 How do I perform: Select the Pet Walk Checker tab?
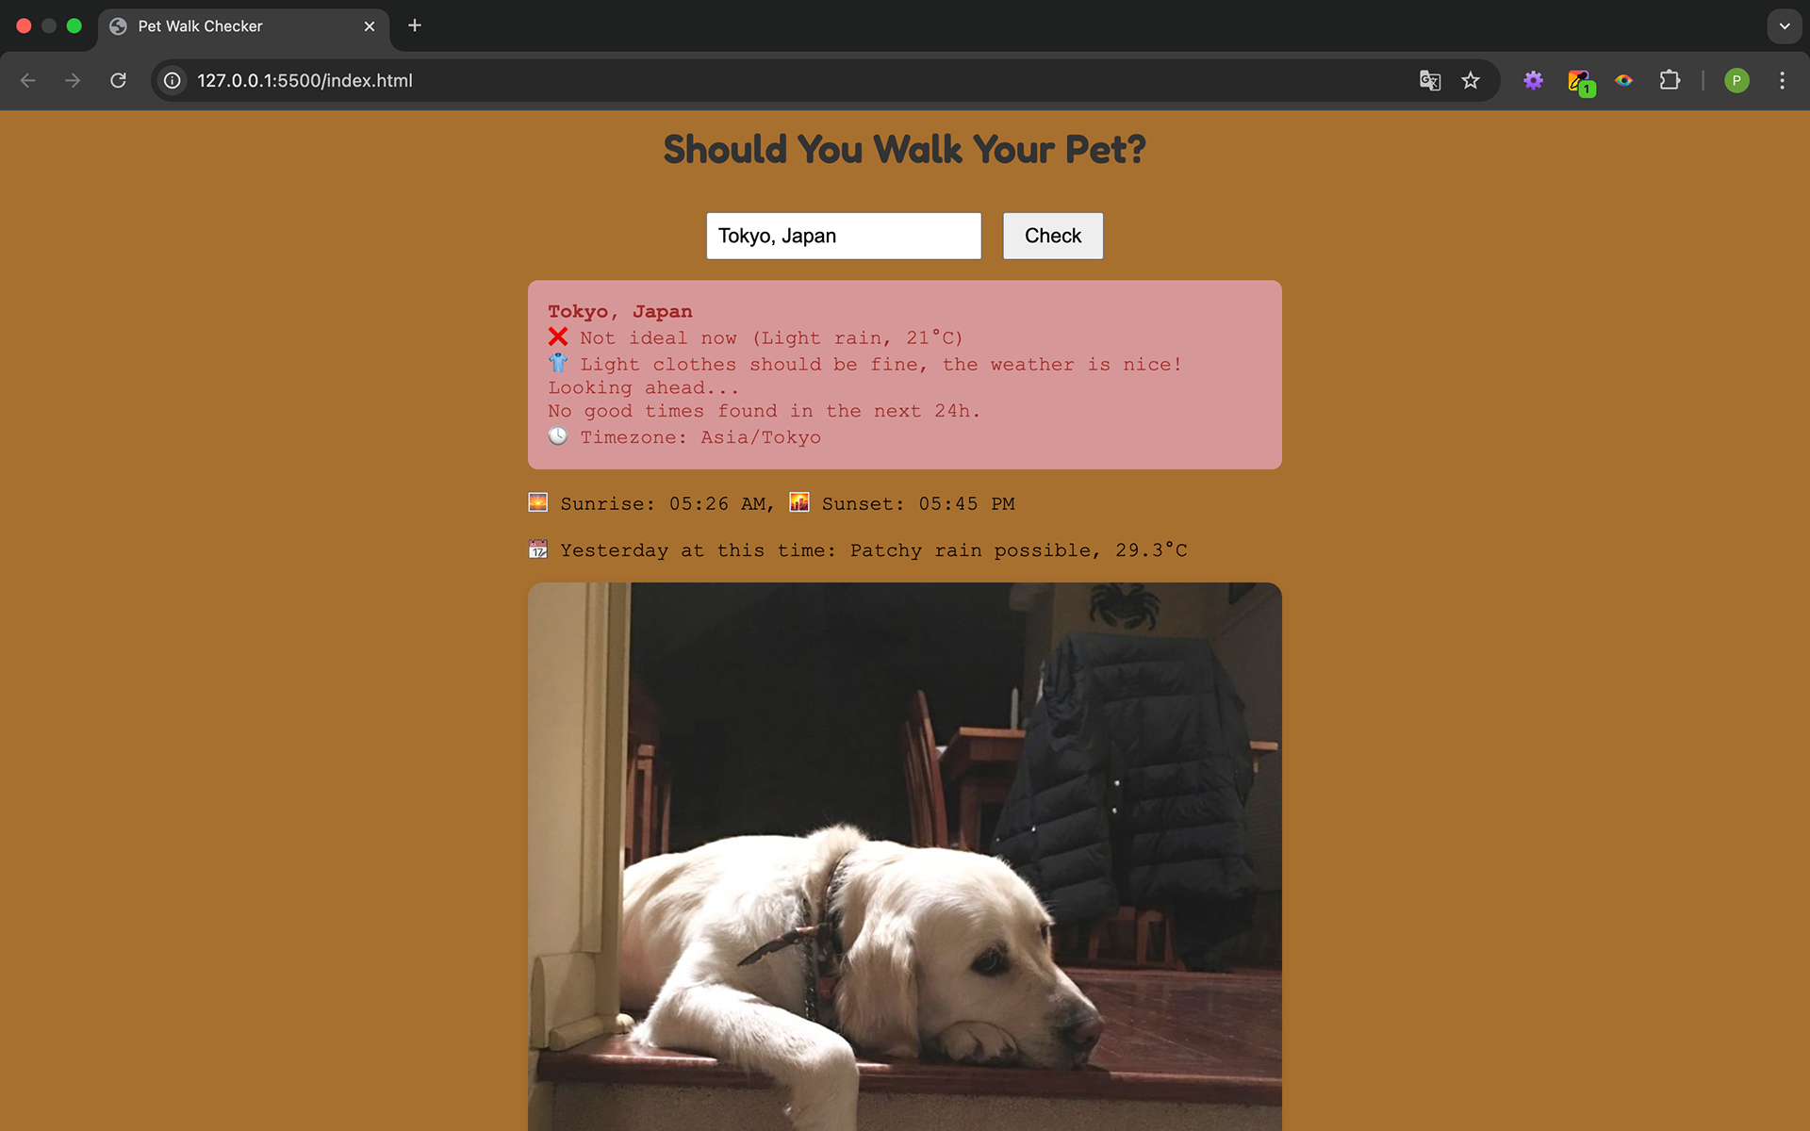(200, 26)
